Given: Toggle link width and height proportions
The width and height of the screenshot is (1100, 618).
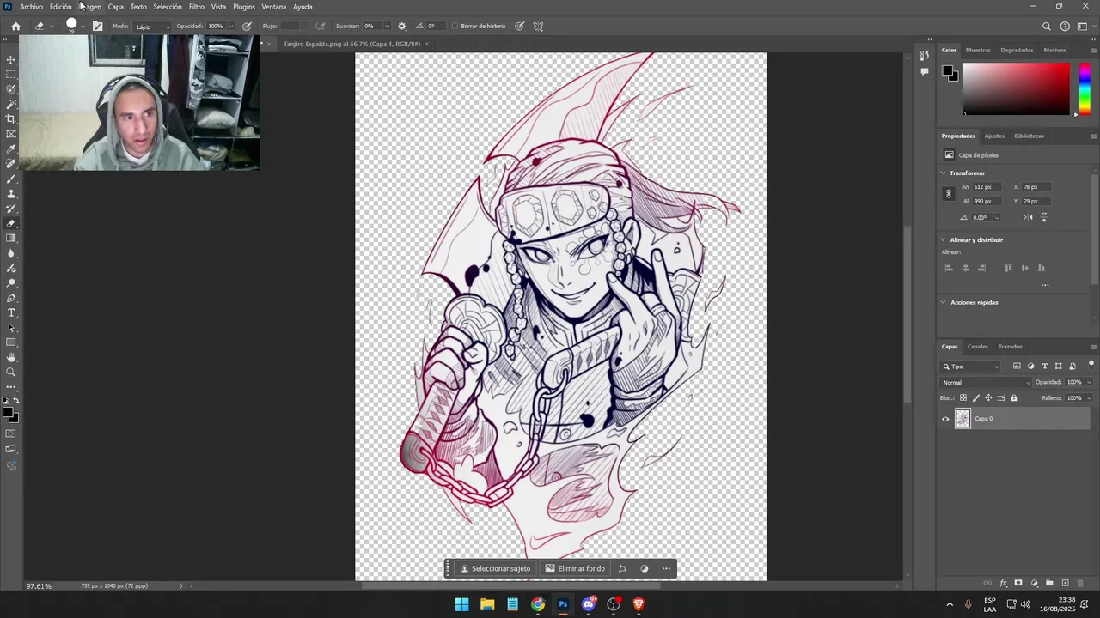Looking at the screenshot, I should coord(949,194).
